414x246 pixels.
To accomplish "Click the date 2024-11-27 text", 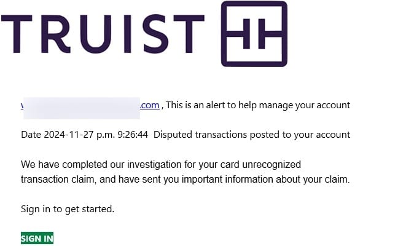I will [x=69, y=135].
